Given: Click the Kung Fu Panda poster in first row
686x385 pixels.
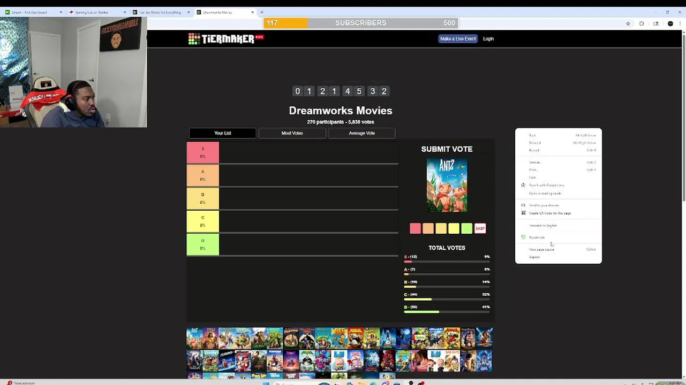Looking at the screenshot, I should tap(356, 338).
